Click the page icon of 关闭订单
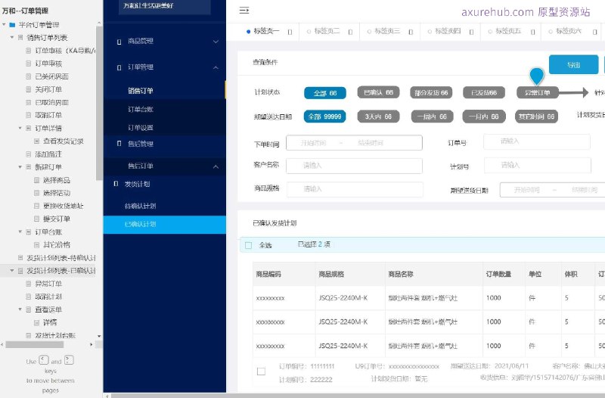 (28, 89)
